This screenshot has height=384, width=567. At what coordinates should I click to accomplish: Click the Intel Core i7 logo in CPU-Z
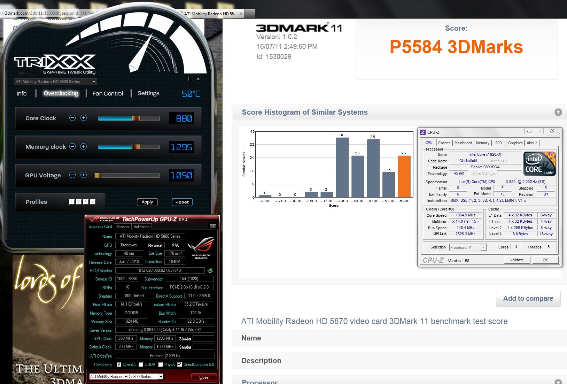point(539,163)
